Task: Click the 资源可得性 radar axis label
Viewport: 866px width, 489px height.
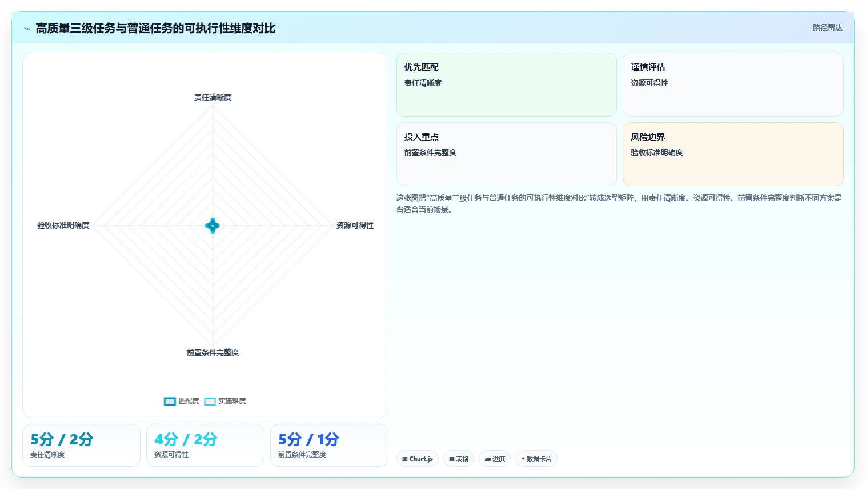Action: pyautogui.click(x=355, y=225)
